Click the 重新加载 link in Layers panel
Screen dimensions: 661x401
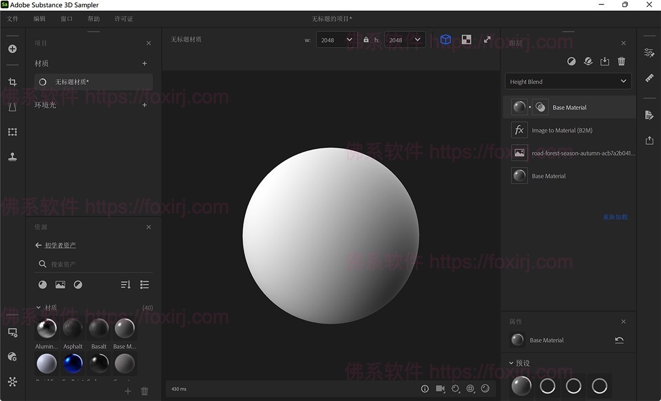click(x=615, y=217)
